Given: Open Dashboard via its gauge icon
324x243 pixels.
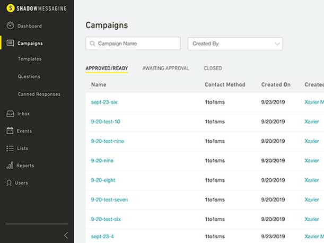Looking at the screenshot, I should pyautogui.click(x=10, y=25).
